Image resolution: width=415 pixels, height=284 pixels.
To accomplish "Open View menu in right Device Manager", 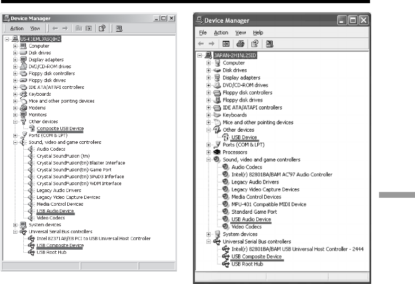I will 240,33.
